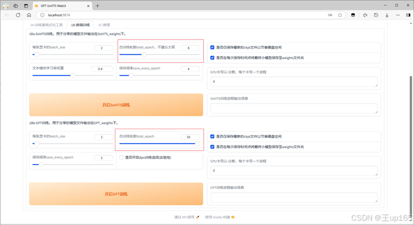Screen dimensions: 414x225
Task: Open the tab actions menu icon
Action: 26,6
